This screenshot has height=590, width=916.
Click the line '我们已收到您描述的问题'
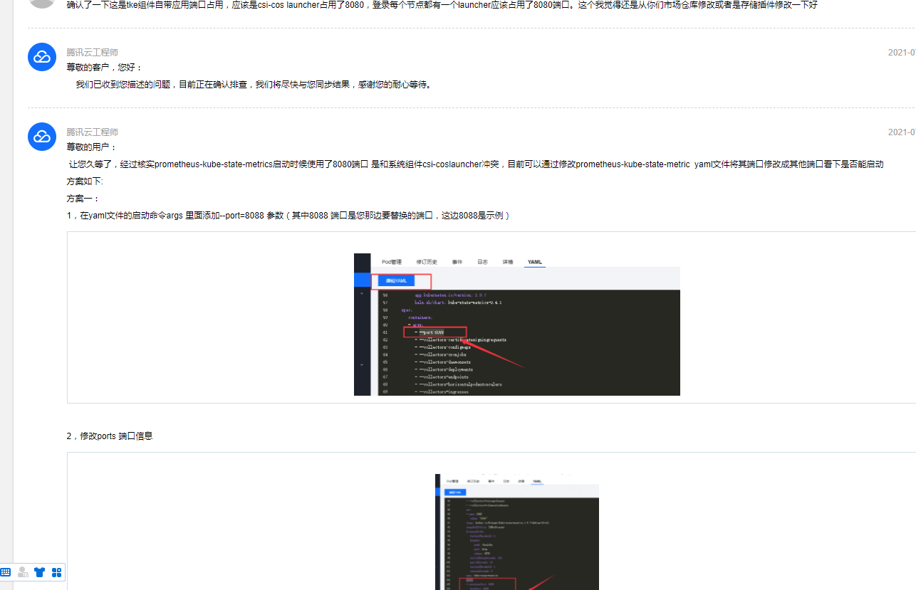point(254,85)
